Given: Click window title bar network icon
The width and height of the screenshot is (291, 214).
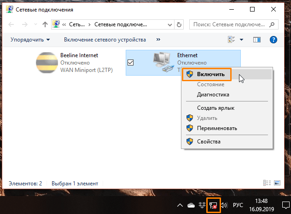Looking at the screenshot, I should (x=10, y=9).
